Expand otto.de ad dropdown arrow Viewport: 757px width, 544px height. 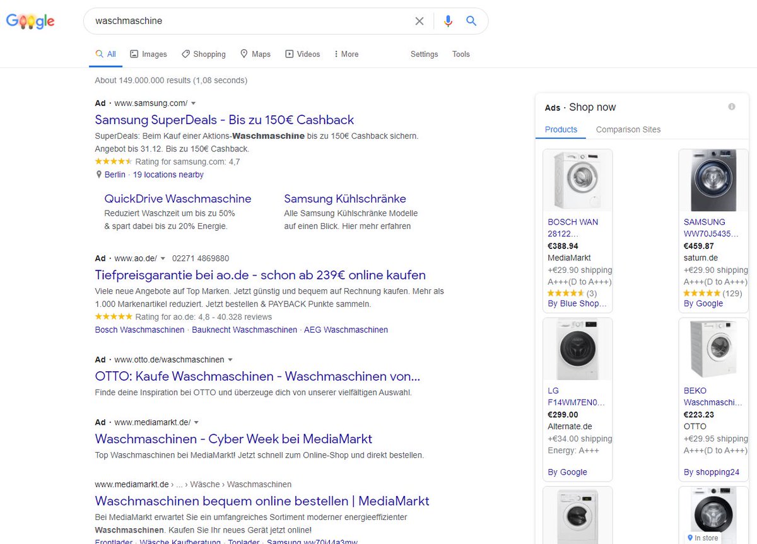pyautogui.click(x=230, y=360)
